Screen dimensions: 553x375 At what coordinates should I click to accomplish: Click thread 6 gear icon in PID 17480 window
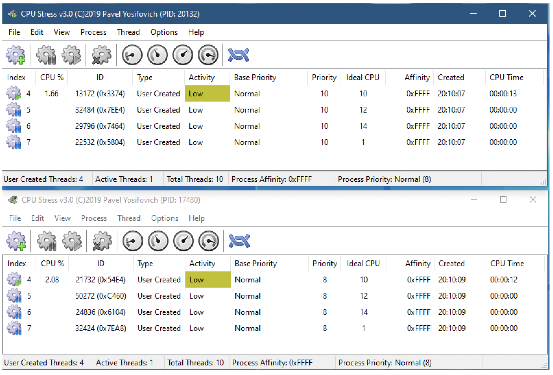point(14,312)
